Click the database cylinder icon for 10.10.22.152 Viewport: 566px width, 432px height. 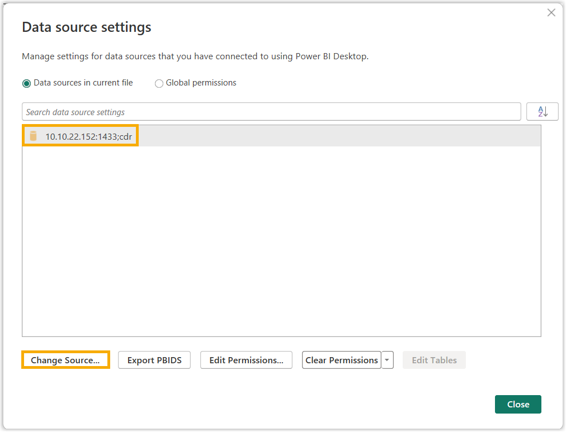point(33,136)
